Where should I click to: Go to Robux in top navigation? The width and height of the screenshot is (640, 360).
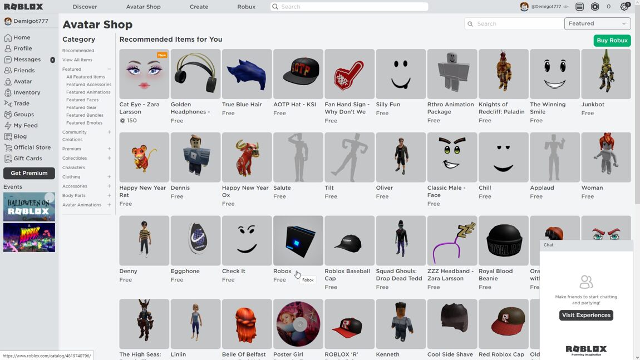tap(246, 7)
